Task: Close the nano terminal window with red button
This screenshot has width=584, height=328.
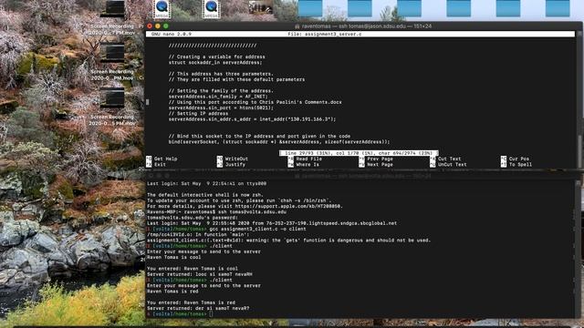Action: pos(150,26)
